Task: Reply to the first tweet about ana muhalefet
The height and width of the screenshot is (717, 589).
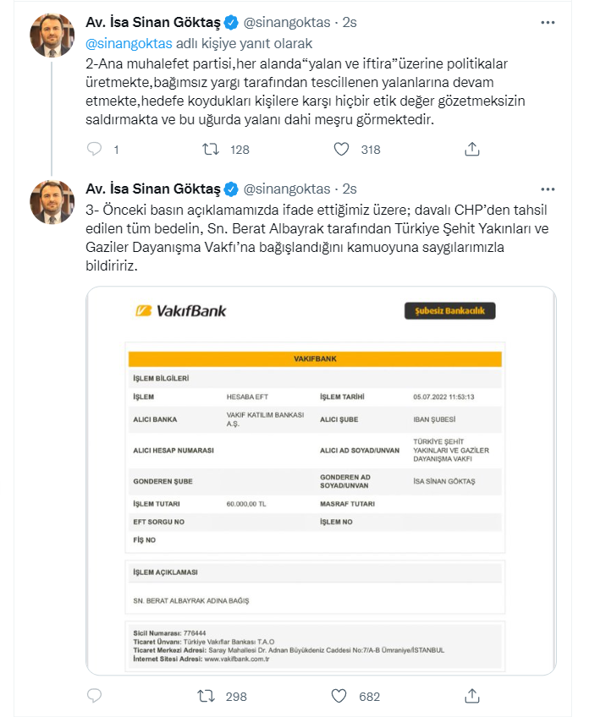Action: pos(95,150)
